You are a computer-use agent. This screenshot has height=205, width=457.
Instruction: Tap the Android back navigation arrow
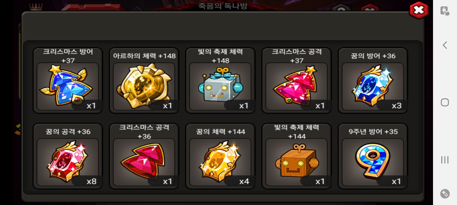[x=445, y=45]
